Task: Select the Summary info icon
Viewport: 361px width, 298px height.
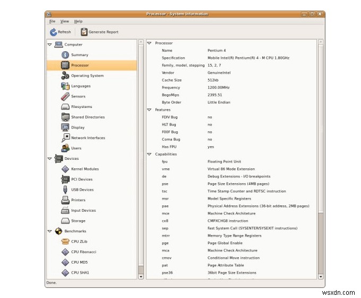Action: [x=65, y=55]
